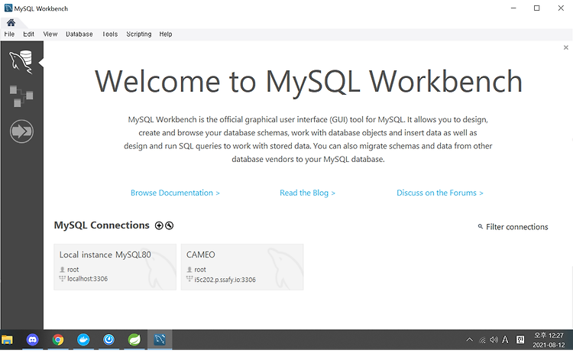Open File Explorer from the taskbar
The width and height of the screenshot is (573, 360).
coord(7,340)
